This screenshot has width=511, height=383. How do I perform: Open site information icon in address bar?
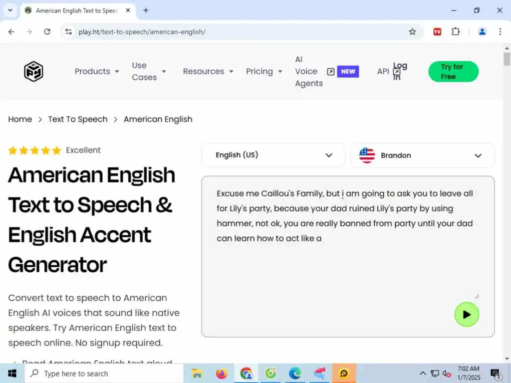[x=68, y=31]
